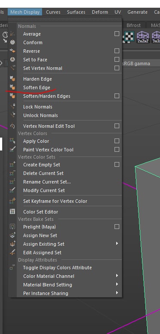Screen dimensions: 160x334
Task: Select Rename Current Set...
Action: coord(47,182)
